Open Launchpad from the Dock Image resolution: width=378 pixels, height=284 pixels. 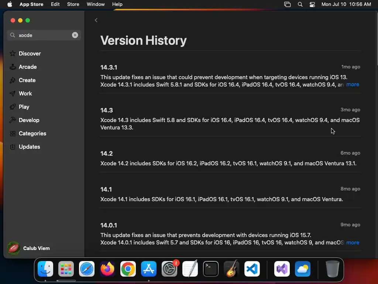pyautogui.click(x=66, y=269)
